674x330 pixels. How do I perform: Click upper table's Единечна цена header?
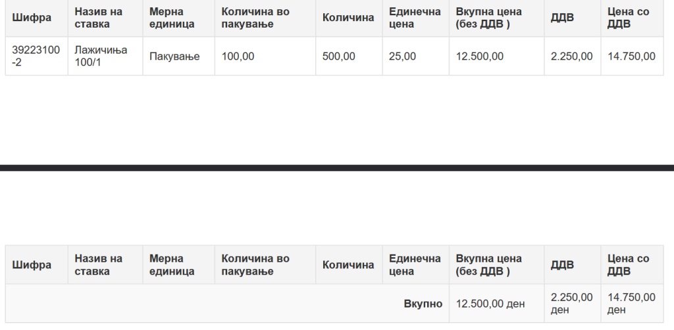415,18
